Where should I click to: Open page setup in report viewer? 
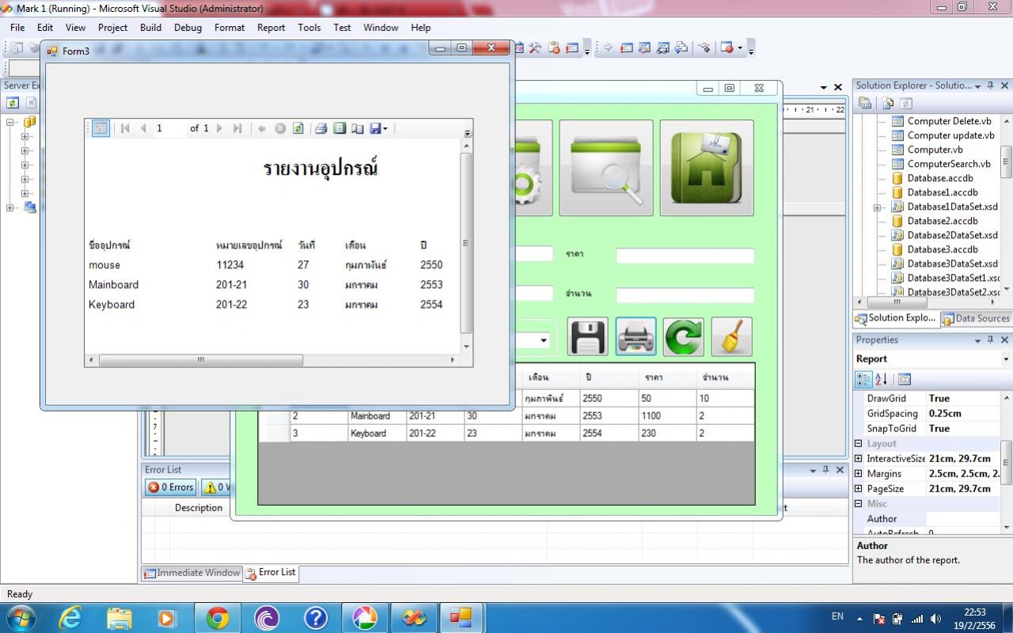pyautogui.click(x=358, y=128)
